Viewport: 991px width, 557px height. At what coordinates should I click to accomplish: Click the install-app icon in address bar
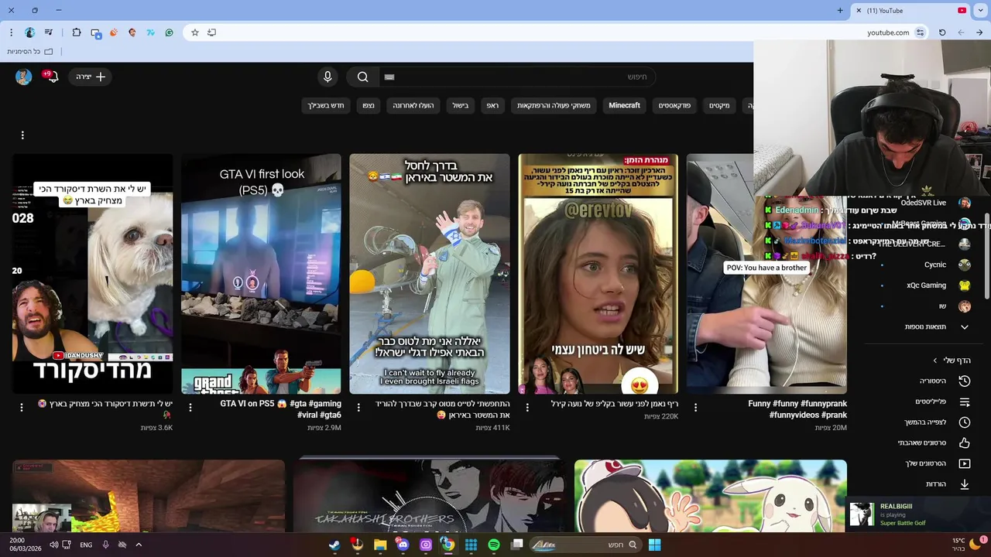coord(211,32)
